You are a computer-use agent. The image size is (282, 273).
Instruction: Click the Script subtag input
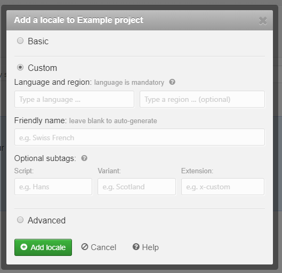tap(53, 187)
